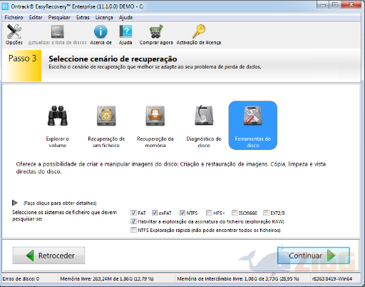Enable the ISO9660 checkbox
Viewport: 365px width, 287px height.
tap(235, 213)
